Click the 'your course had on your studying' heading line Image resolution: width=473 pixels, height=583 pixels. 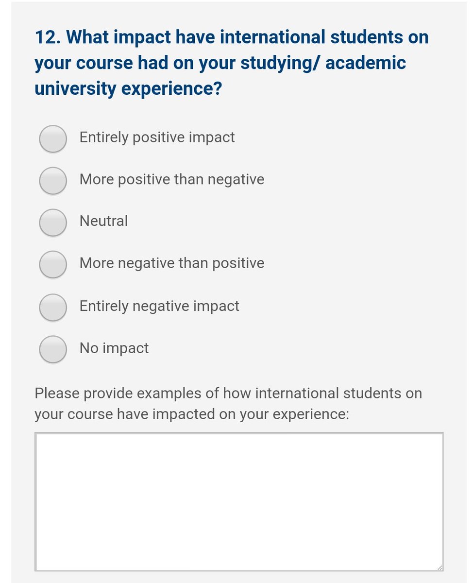coord(220,64)
